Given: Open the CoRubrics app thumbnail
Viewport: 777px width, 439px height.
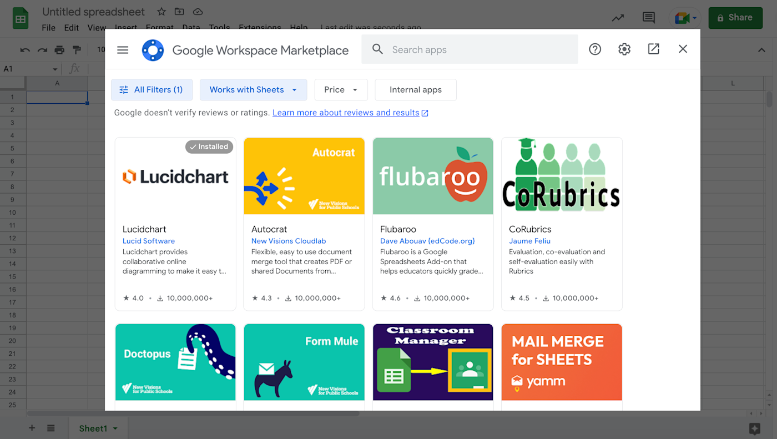Looking at the screenshot, I should [562, 176].
